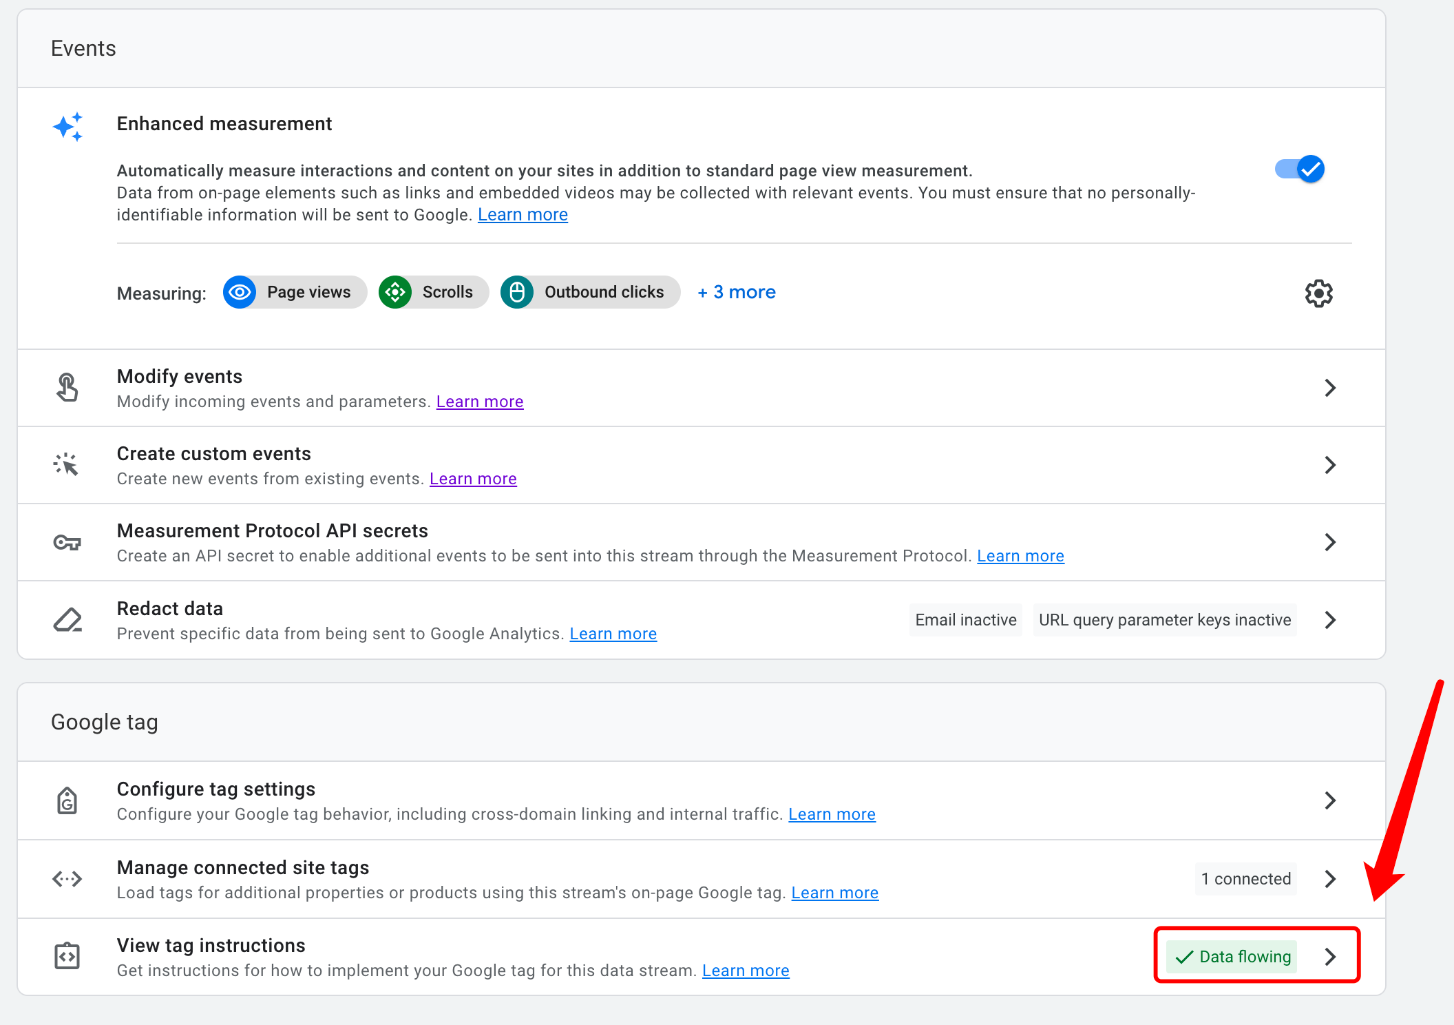Screen dimensions: 1454x1025
Task: Click the Modify events touch icon
Action: coord(67,387)
